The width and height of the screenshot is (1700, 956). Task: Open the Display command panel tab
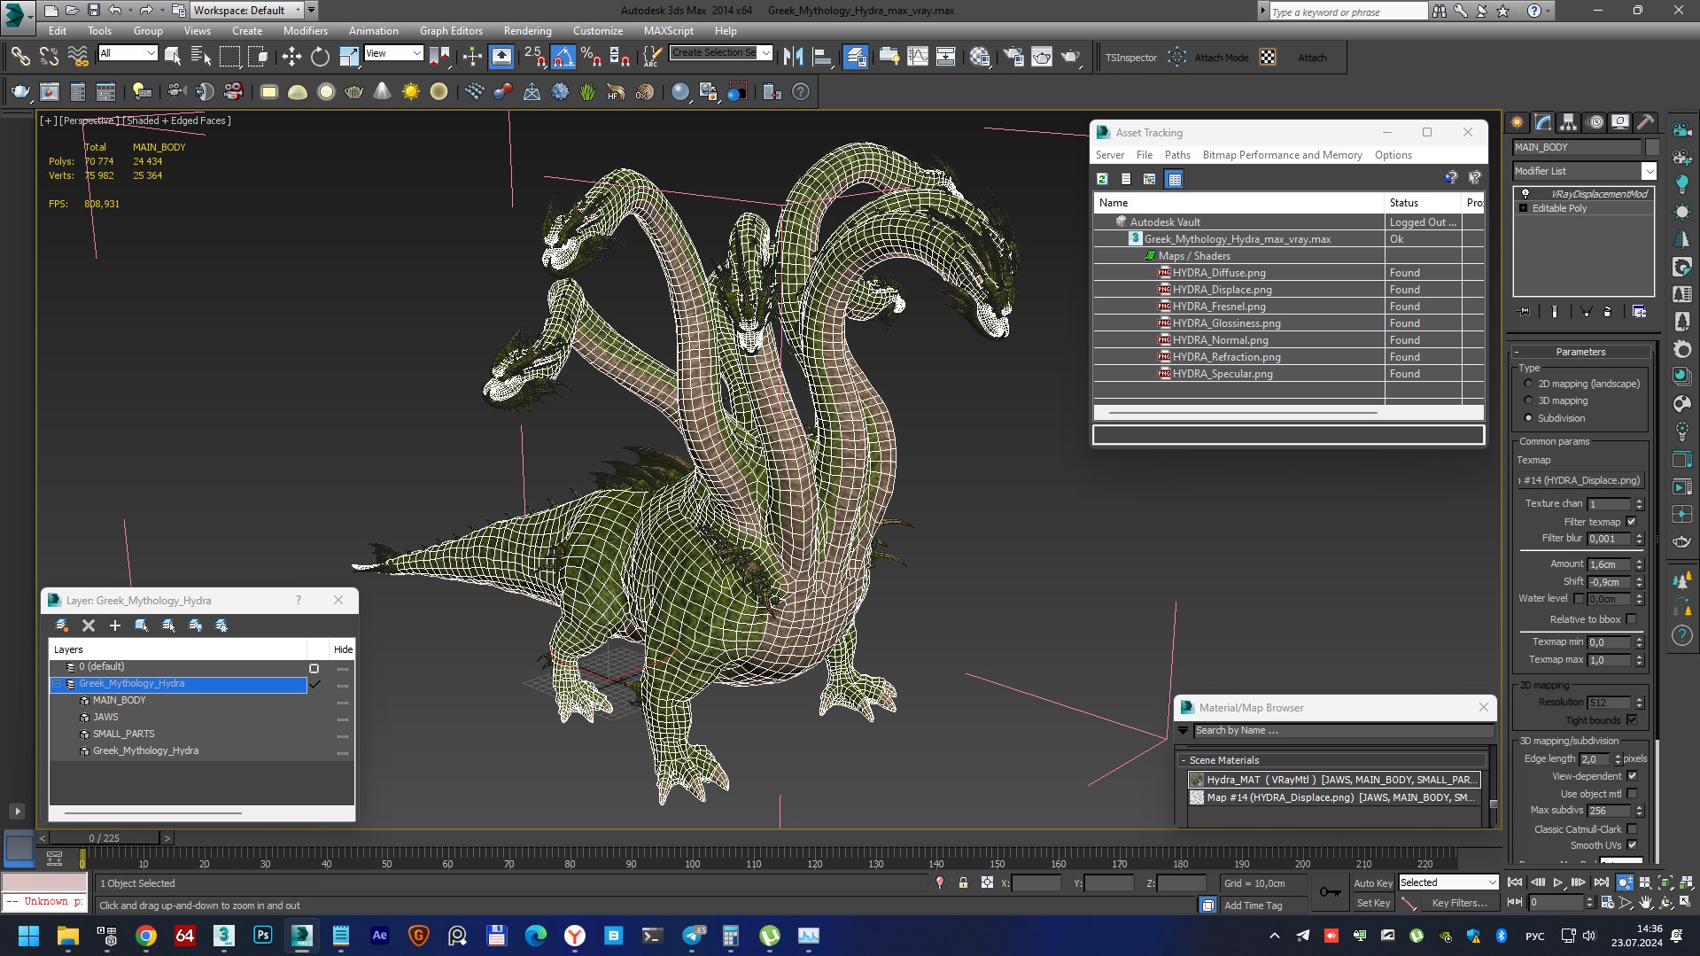coord(1620,122)
